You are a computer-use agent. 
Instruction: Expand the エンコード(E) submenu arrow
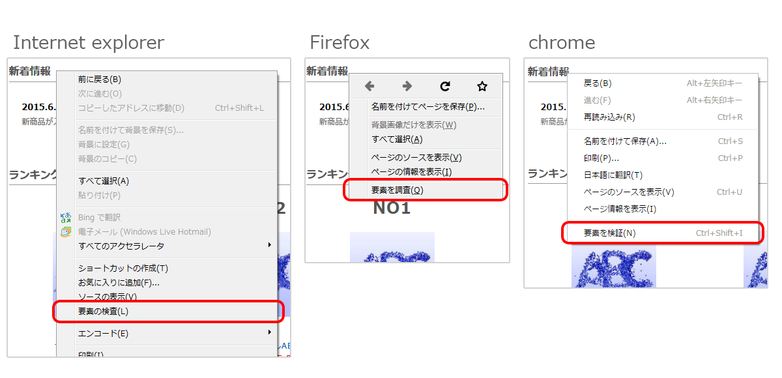270,332
